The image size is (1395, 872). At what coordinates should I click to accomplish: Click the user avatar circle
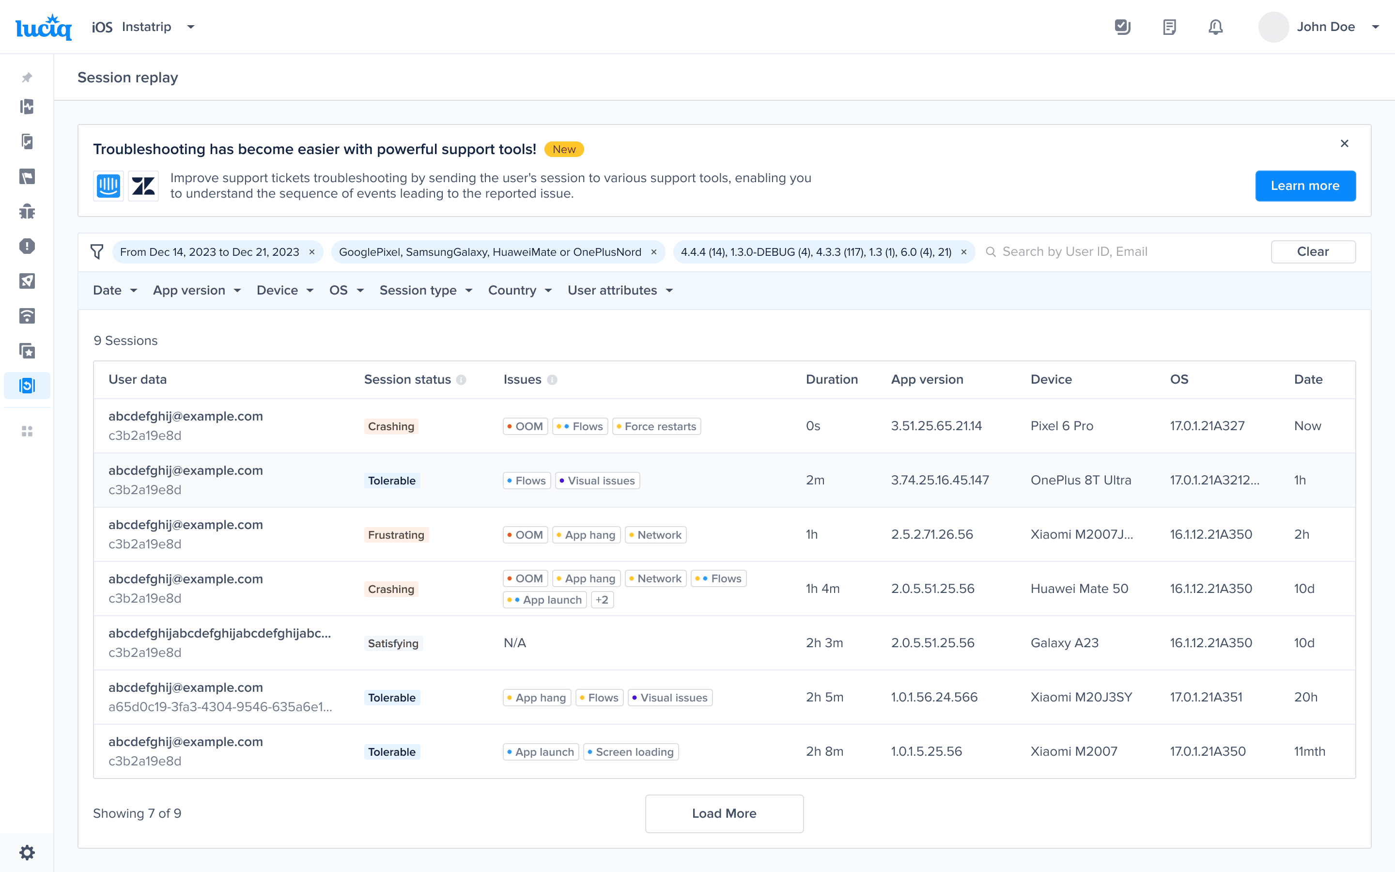pos(1273,27)
